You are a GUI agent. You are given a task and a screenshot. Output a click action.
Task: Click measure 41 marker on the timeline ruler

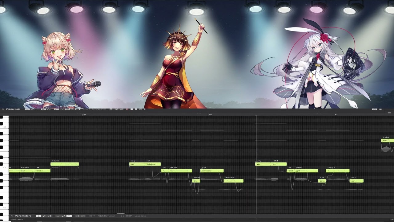(336, 115)
